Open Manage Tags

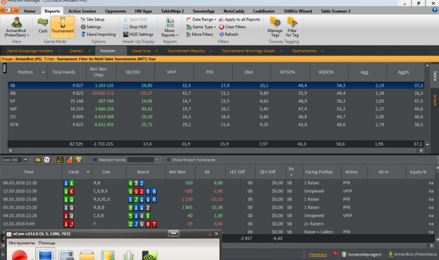(x=275, y=27)
